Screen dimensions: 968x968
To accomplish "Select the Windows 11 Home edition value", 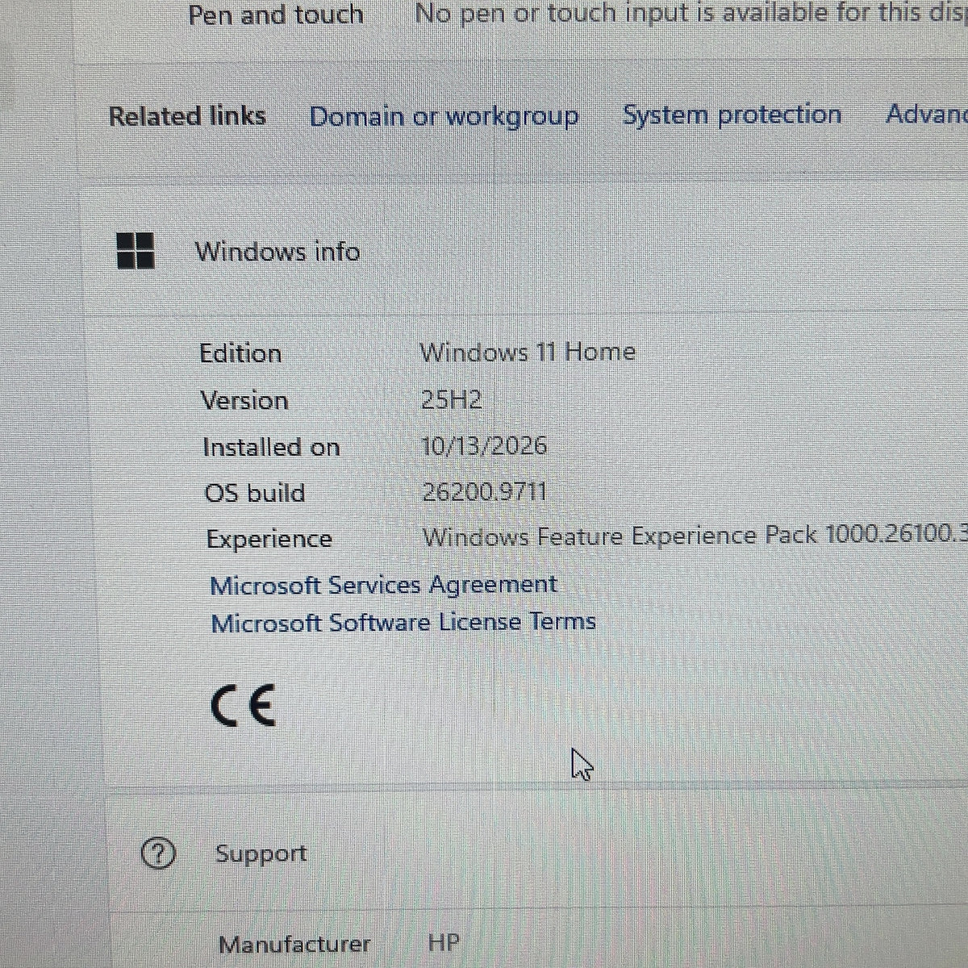I will (528, 352).
